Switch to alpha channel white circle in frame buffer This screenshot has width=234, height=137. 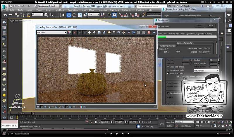[90, 32]
